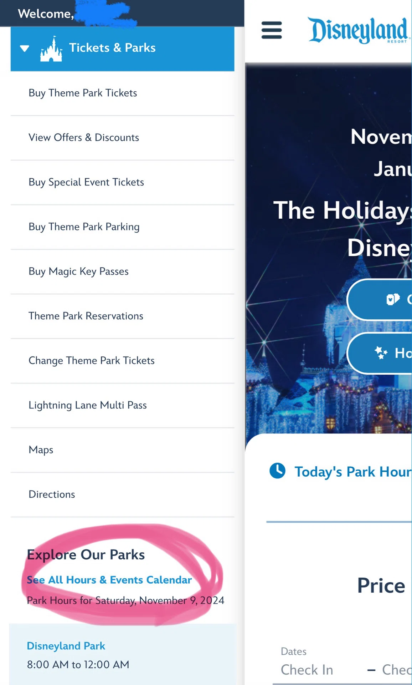This screenshot has height=685, width=412.
Task: Open the Directions menu item
Action: (x=122, y=494)
